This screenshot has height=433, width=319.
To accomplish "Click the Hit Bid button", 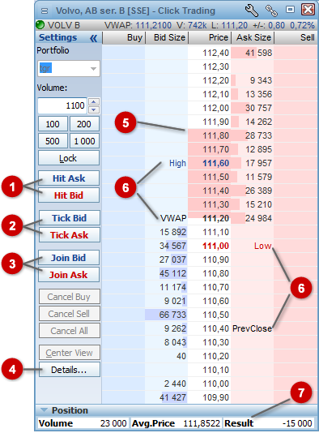I will [x=69, y=195].
